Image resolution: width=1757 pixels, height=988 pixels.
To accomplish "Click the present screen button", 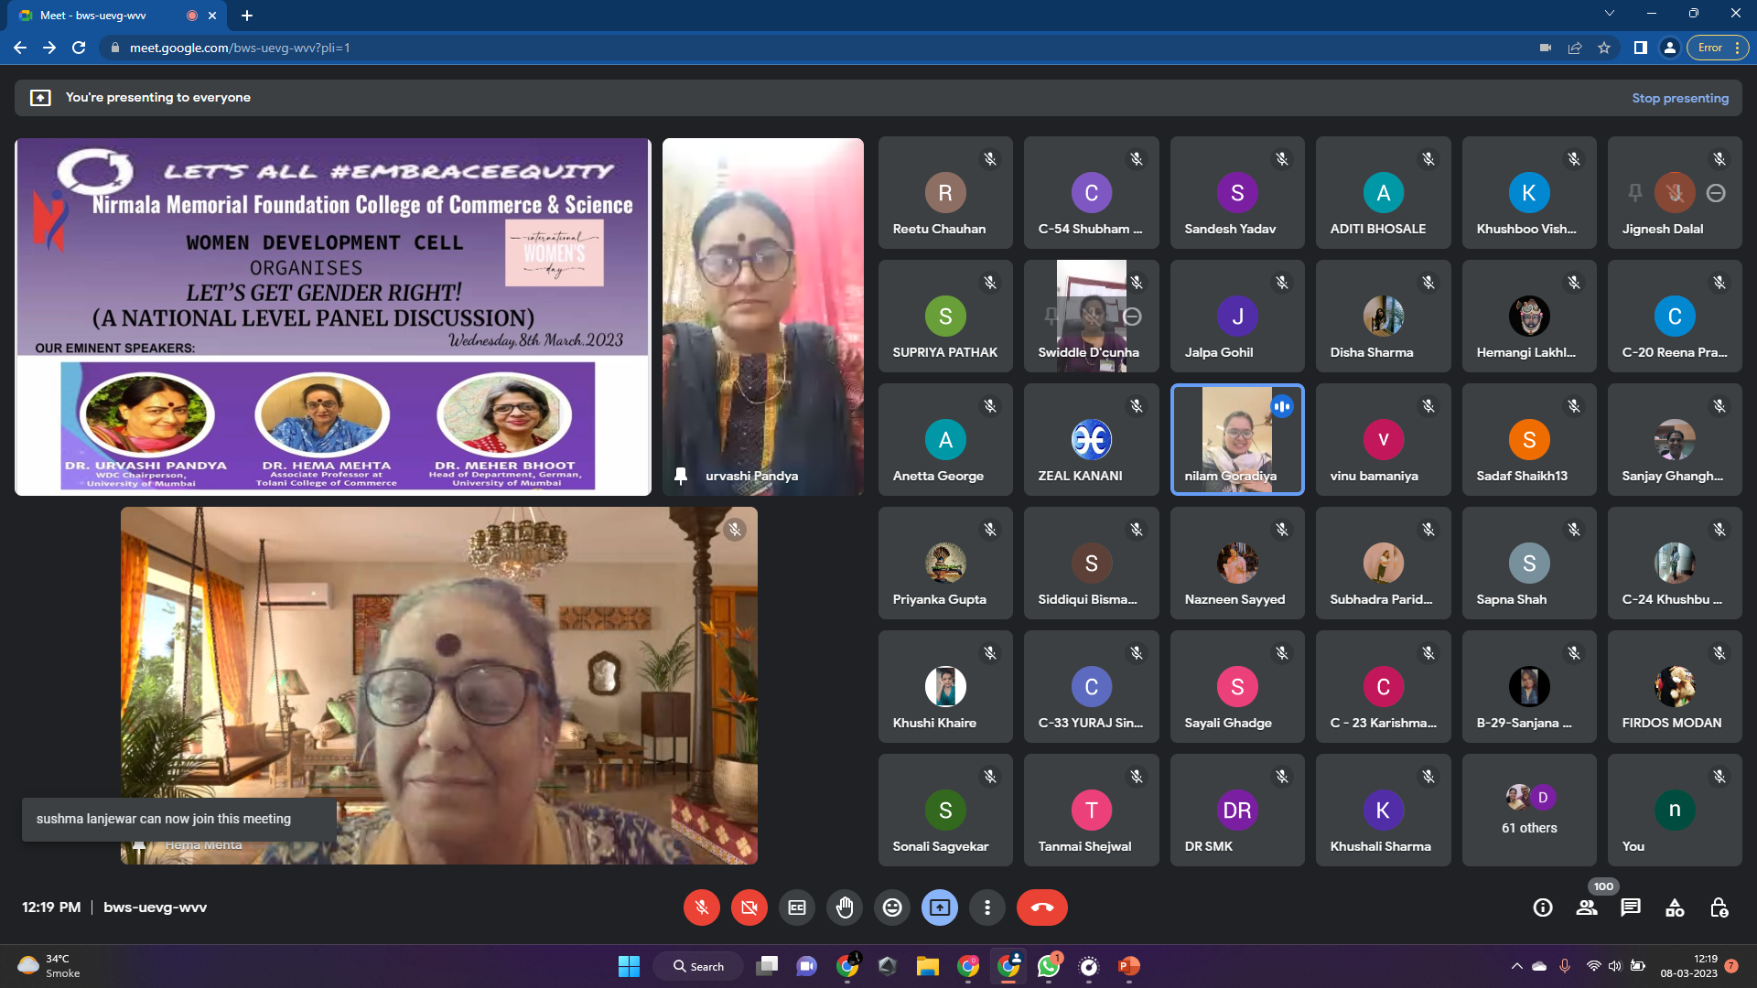I will (940, 907).
